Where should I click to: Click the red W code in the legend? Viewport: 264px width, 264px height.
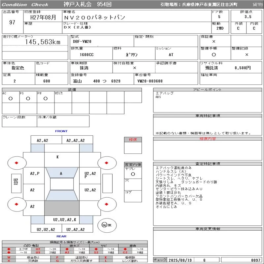coord(9,257)
